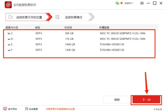Click the 1300 GB size cell
The width and height of the screenshot is (164, 112).
70,50
